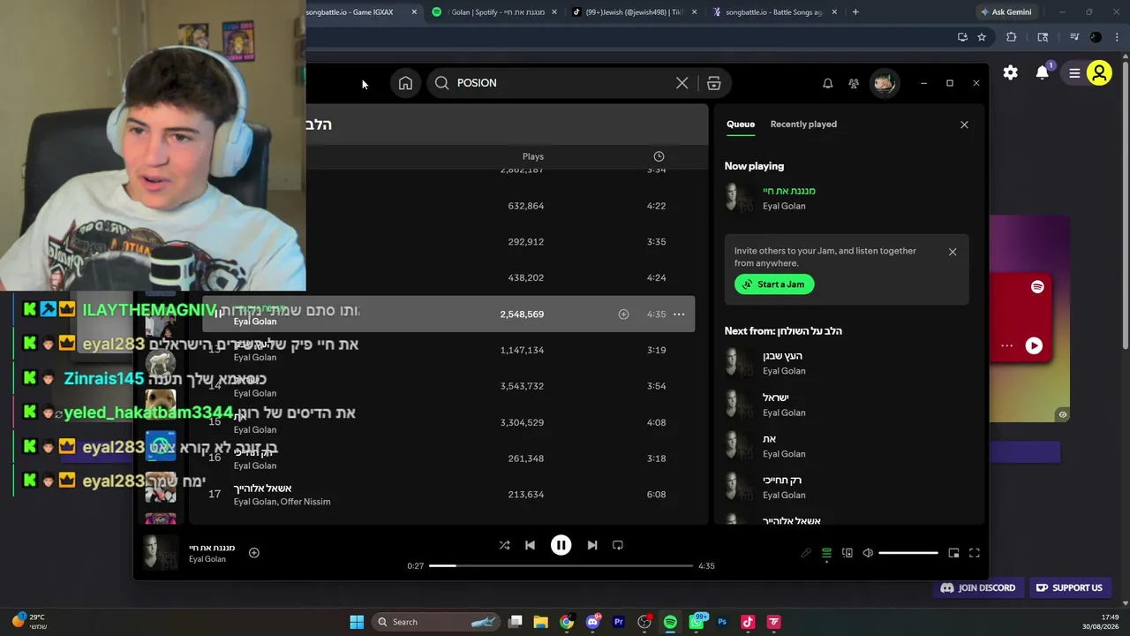Close the Queue side panel
The height and width of the screenshot is (636, 1130).
pyautogui.click(x=964, y=125)
